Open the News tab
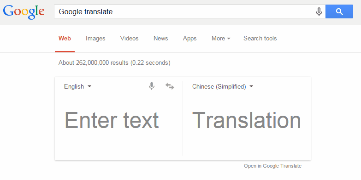 coord(161,38)
